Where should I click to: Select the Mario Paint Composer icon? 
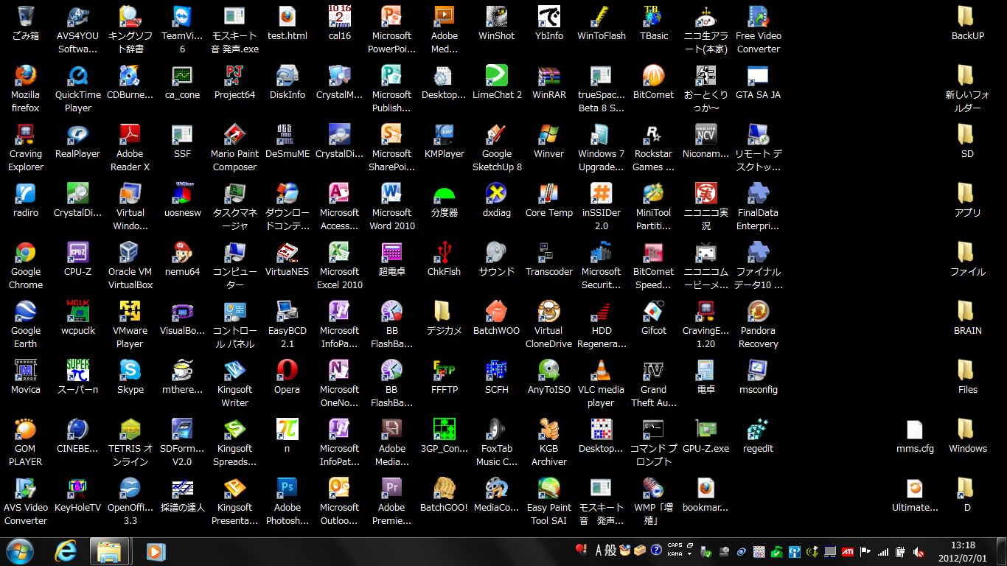(234, 147)
